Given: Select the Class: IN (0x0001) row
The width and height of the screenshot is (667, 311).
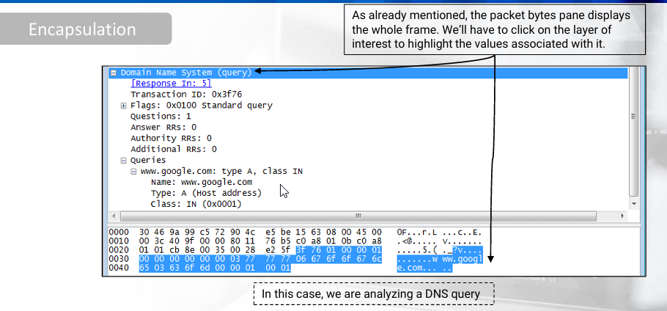Looking at the screenshot, I should pos(196,204).
